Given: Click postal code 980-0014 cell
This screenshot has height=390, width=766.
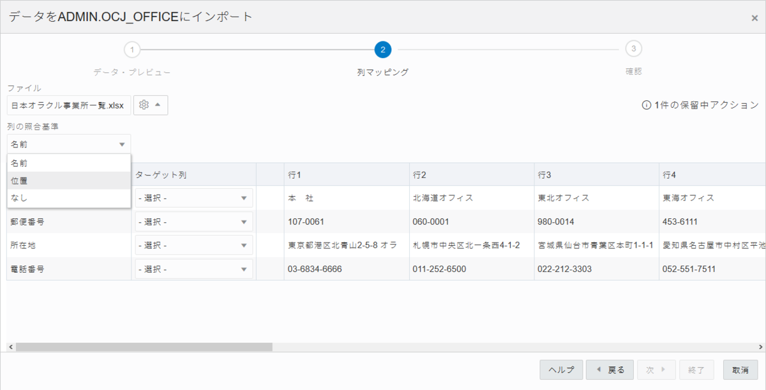Looking at the screenshot, I should click(597, 221).
